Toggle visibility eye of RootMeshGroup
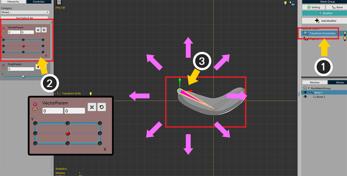 [305, 88]
